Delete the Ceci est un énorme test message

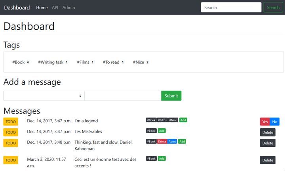coord(268,160)
